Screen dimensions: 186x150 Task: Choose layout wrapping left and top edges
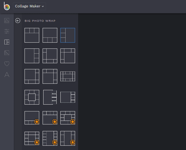68,56
